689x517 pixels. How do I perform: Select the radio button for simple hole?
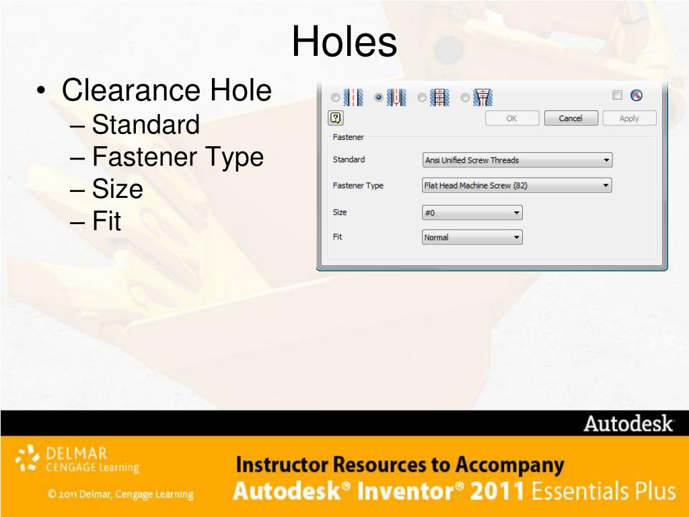(x=336, y=97)
